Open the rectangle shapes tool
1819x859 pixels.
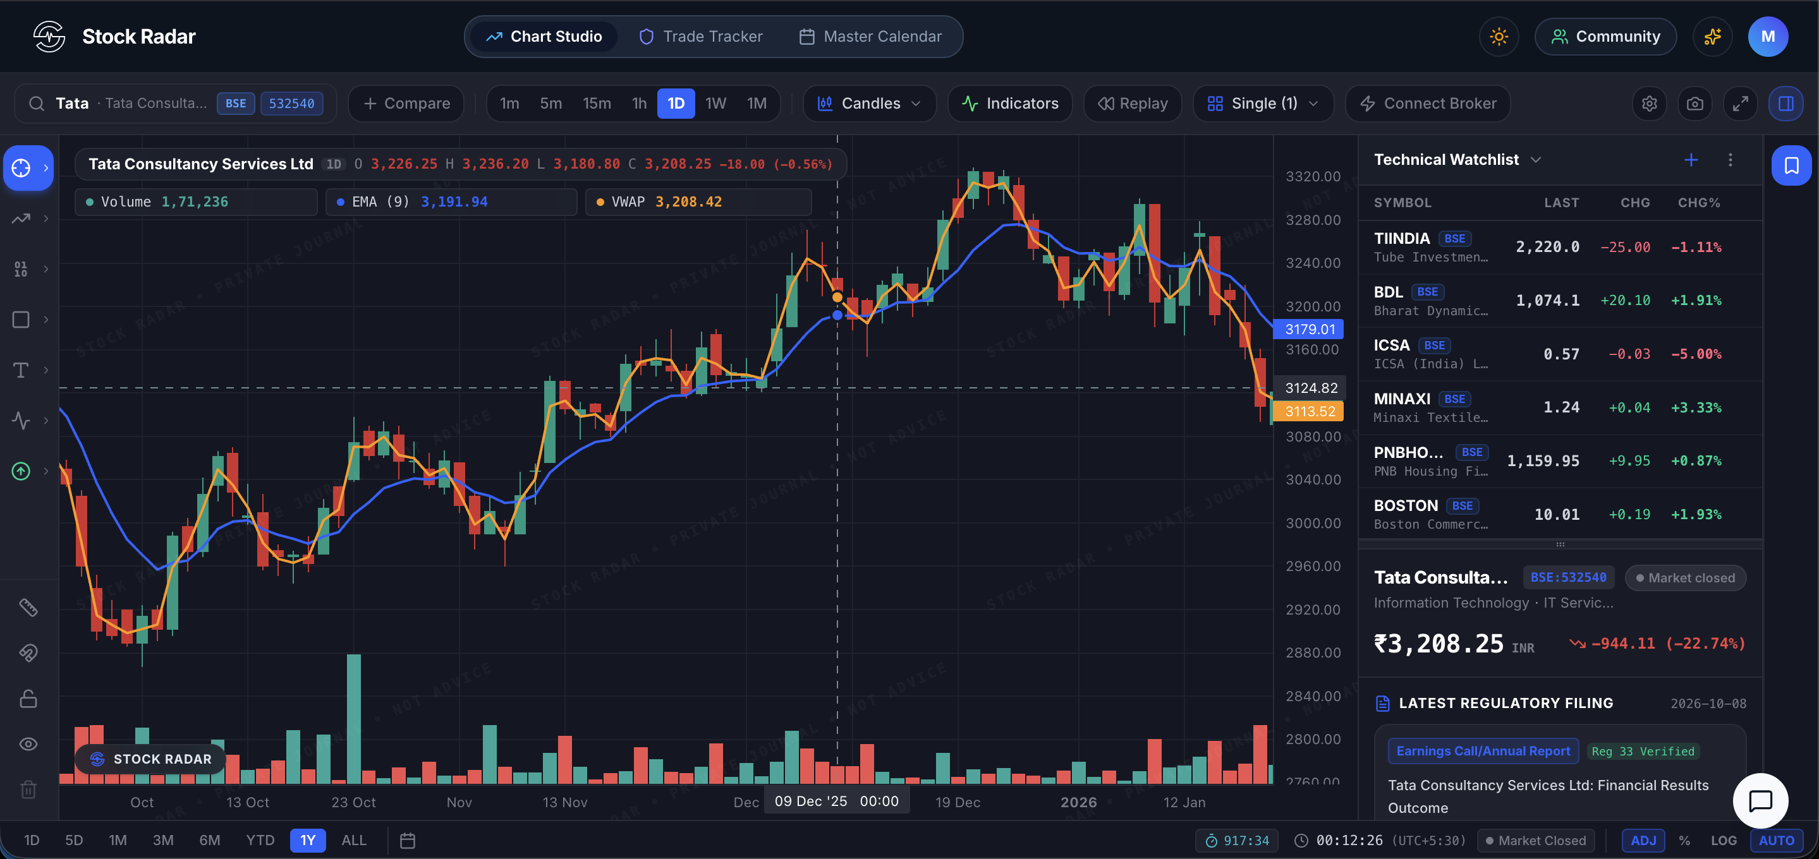pos(21,320)
